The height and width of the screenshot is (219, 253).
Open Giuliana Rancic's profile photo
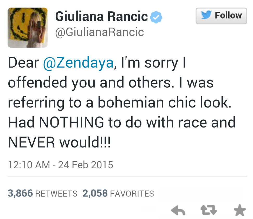point(28,28)
